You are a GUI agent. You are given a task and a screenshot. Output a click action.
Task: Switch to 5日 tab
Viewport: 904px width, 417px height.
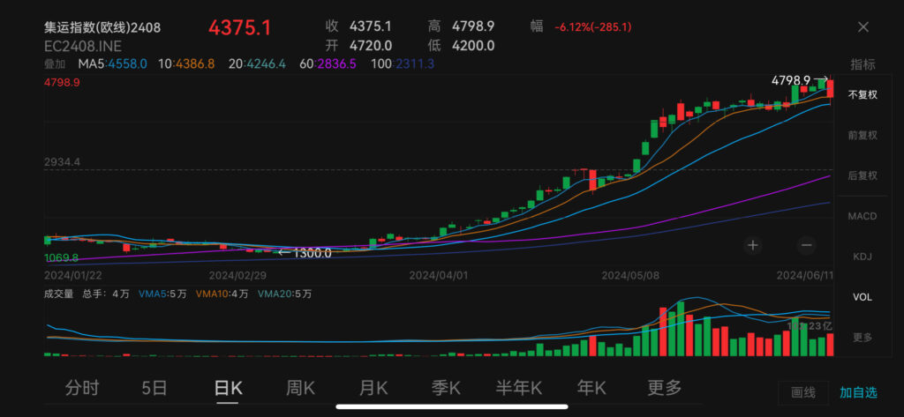pyautogui.click(x=154, y=388)
